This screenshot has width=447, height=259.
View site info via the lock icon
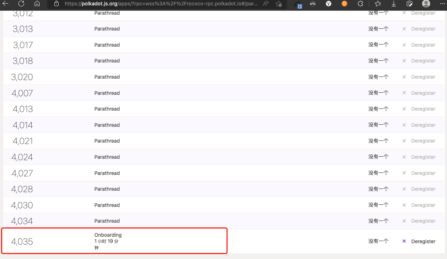point(56,4)
